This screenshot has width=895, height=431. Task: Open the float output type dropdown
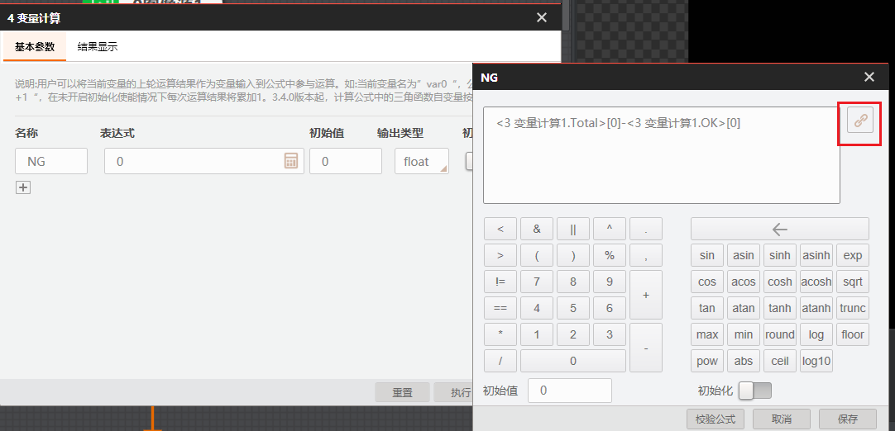(x=421, y=162)
